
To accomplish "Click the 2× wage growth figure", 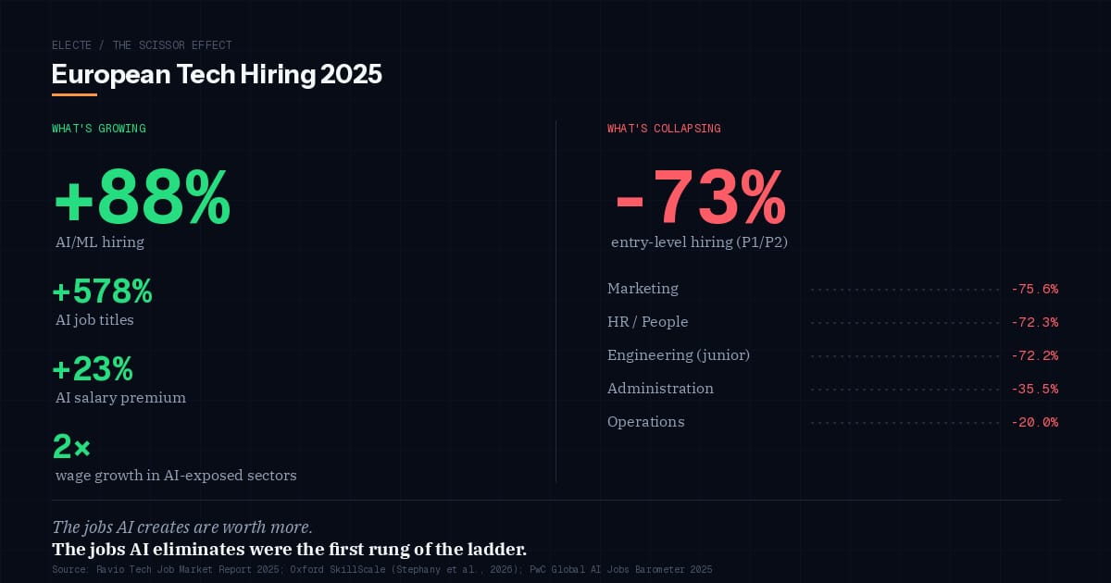I will click(72, 448).
